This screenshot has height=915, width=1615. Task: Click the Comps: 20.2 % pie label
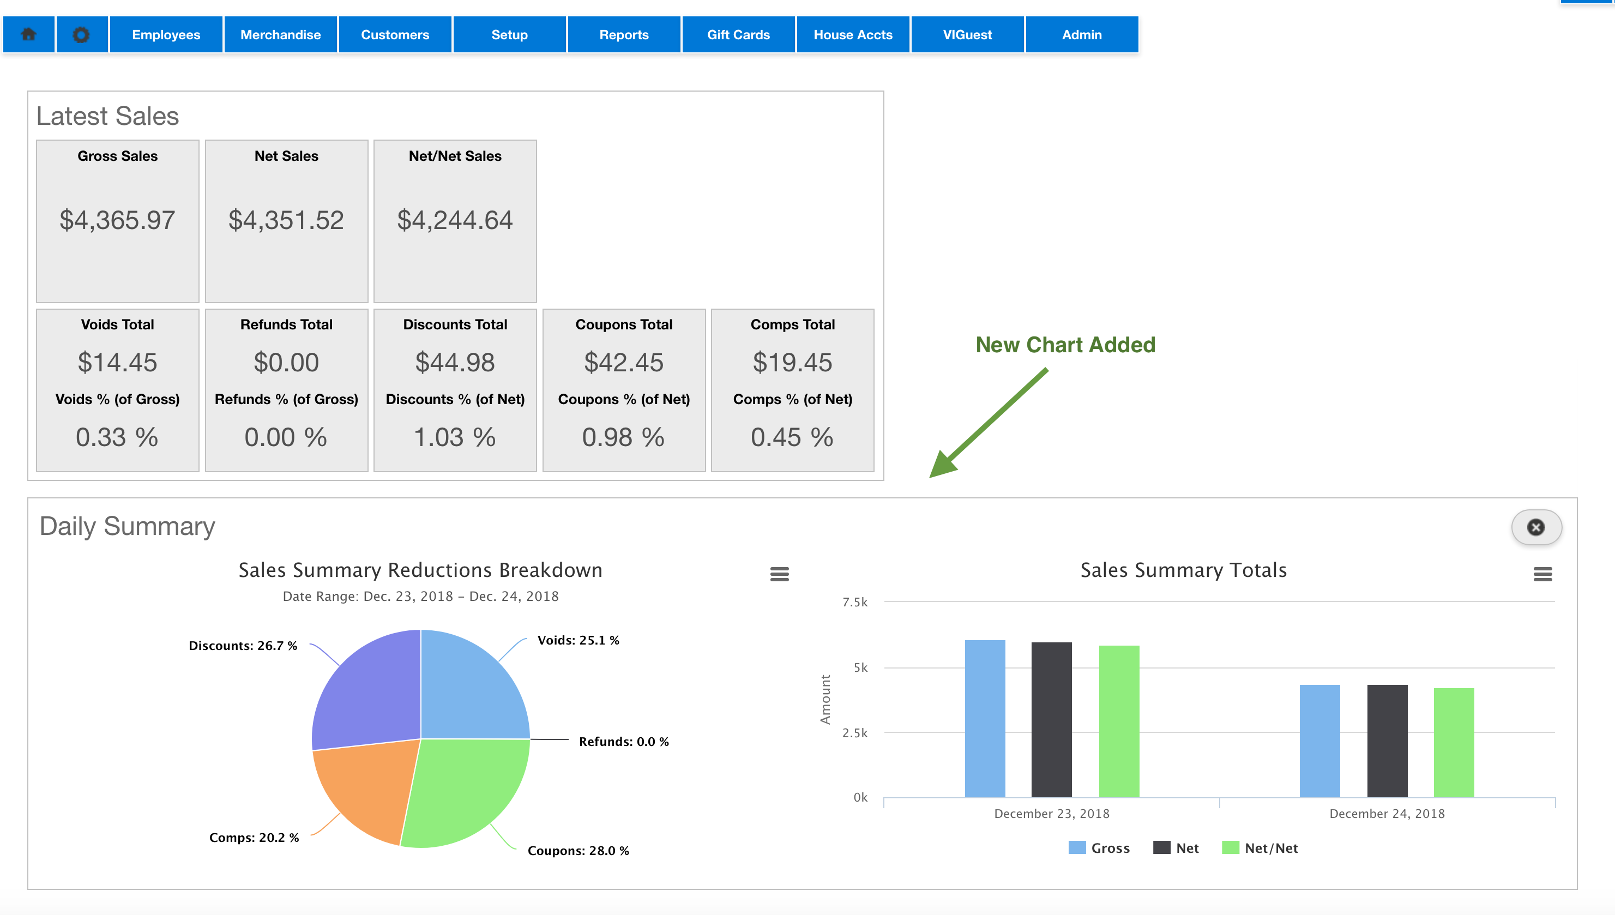(x=255, y=838)
